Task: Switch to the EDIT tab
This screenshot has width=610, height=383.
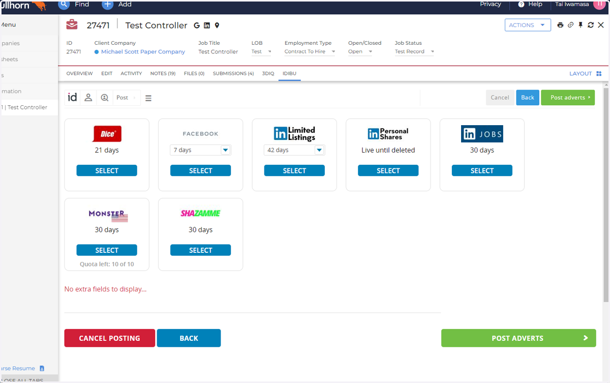Action: [x=107, y=74]
